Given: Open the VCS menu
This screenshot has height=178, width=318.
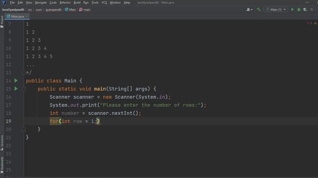Looking at the screenshot, I should (x=104, y=2).
